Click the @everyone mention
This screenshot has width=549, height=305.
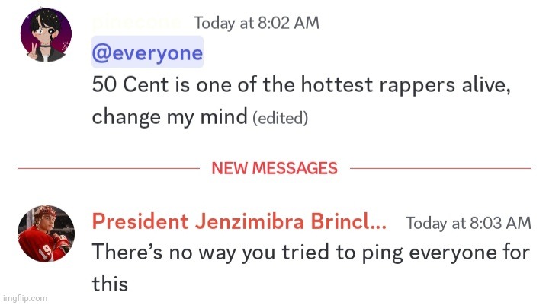[147, 53]
